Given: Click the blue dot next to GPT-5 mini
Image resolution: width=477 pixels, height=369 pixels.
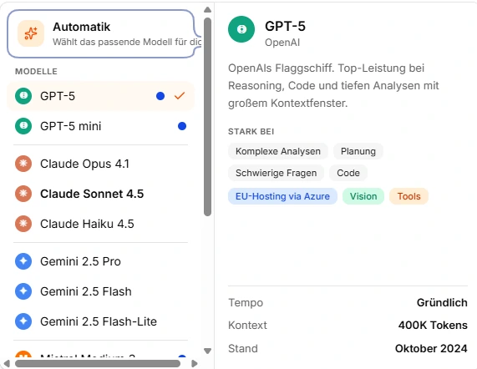Looking at the screenshot, I should (182, 126).
